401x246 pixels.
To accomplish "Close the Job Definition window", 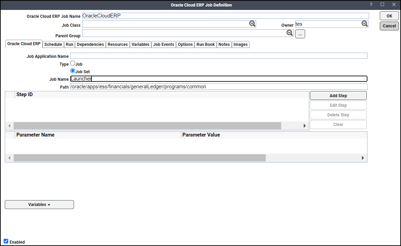I will coord(394,4).
